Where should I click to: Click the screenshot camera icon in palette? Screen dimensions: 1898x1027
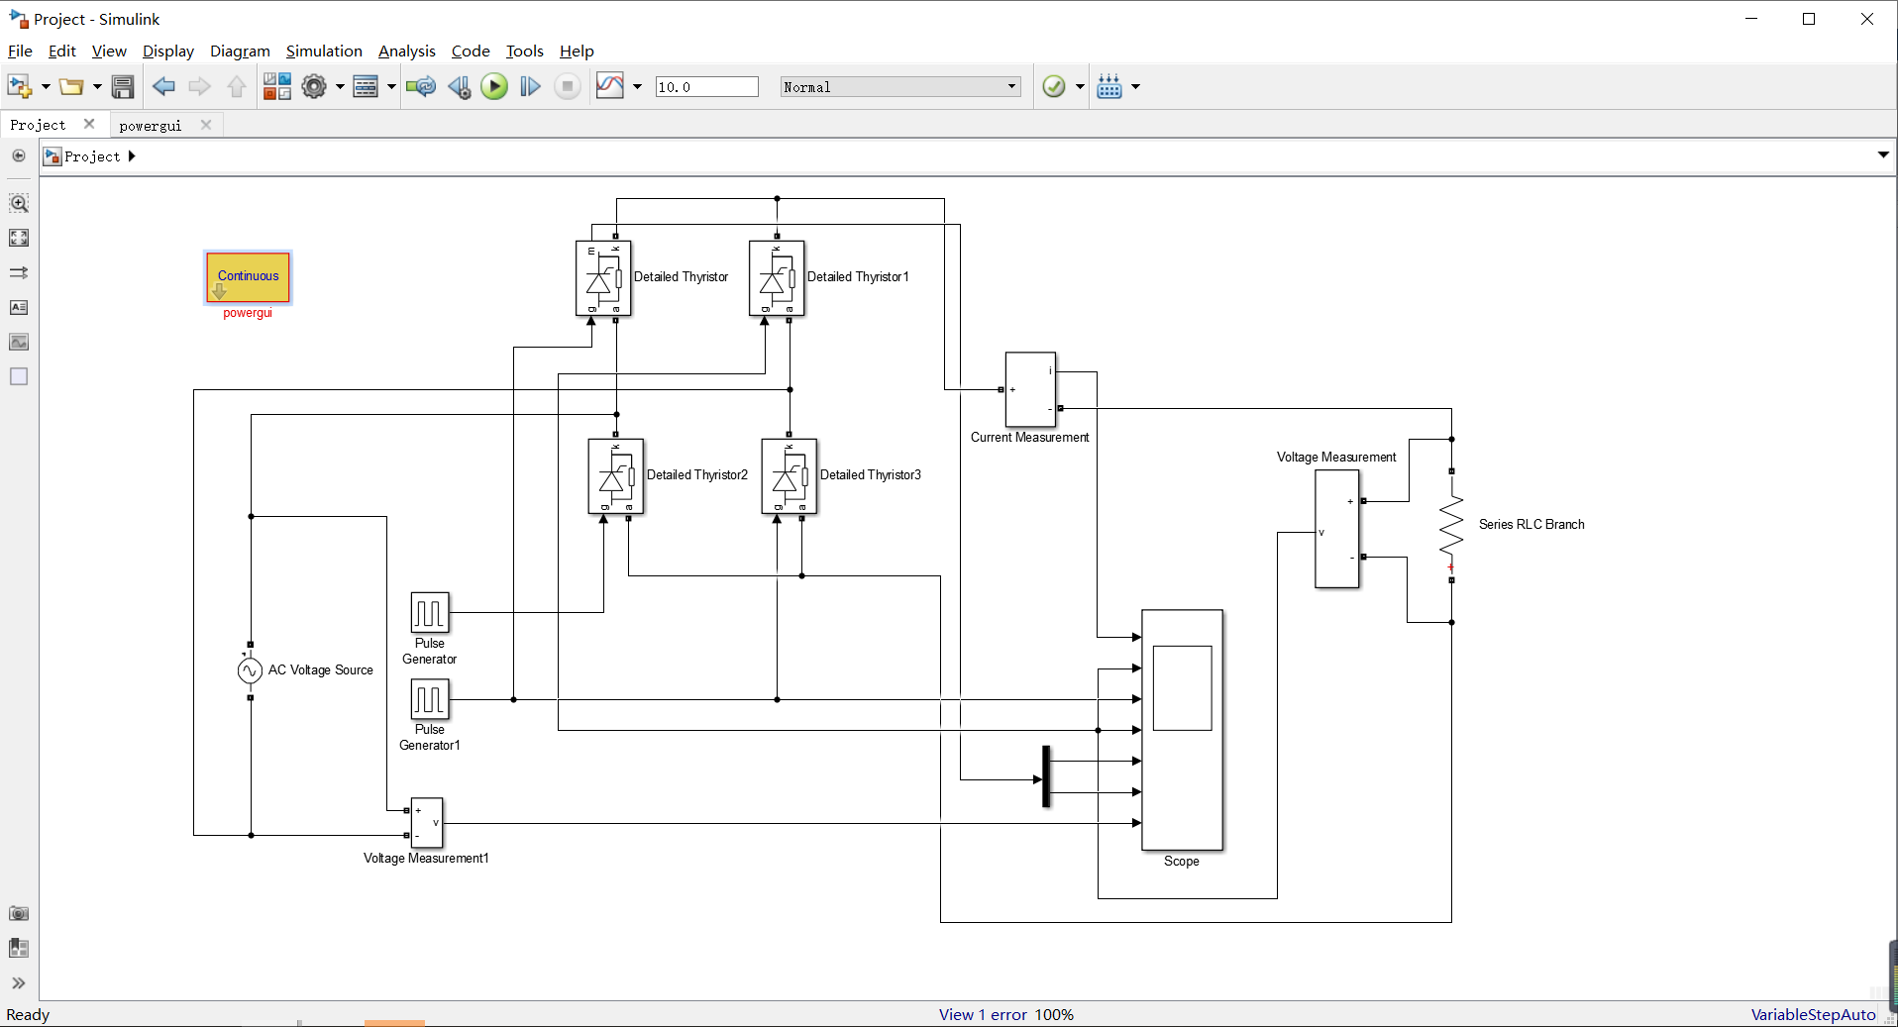tap(19, 913)
